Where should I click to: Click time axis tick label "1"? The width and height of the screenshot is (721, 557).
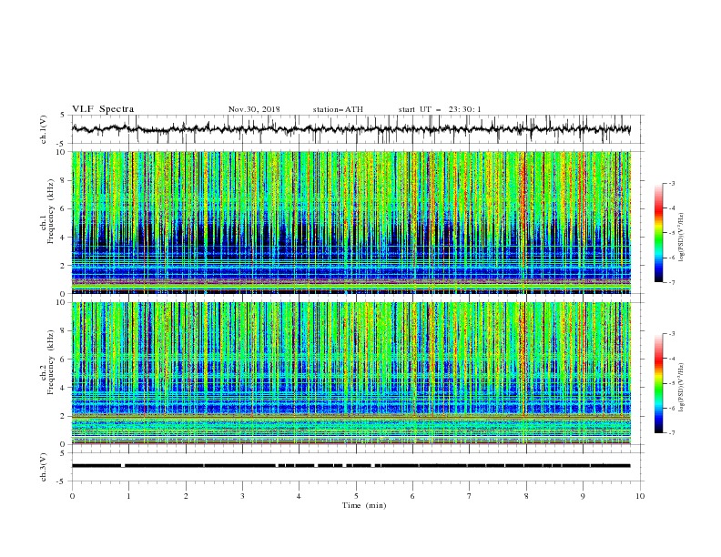(128, 496)
